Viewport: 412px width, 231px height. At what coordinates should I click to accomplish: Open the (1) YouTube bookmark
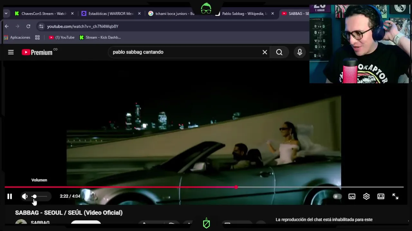[x=61, y=37]
